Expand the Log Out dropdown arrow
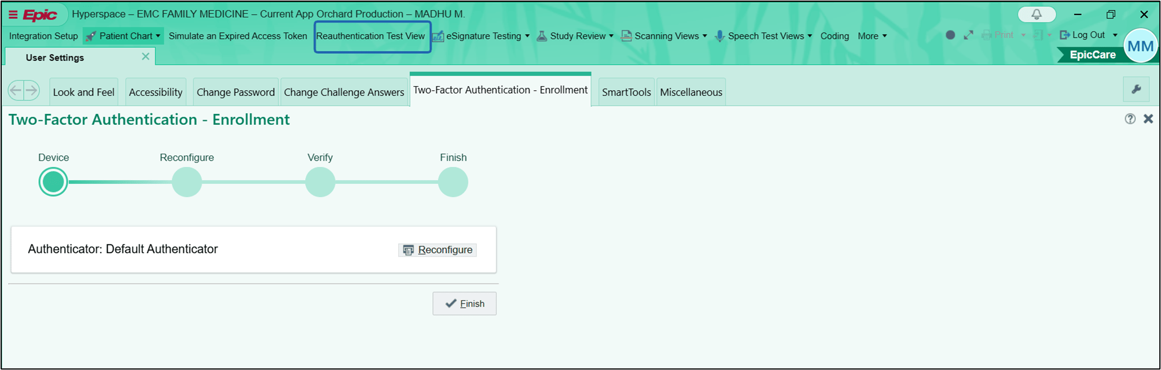Viewport: 1161px width, 370px height. [1115, 35]
